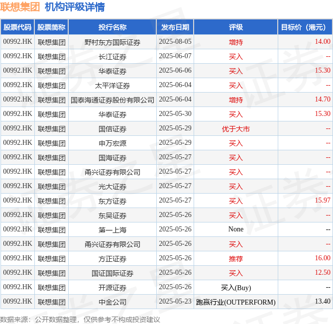Click 增持 rating in 国泰海通证券 row
This screenshot has height=324, width=333.
point(236,100)
